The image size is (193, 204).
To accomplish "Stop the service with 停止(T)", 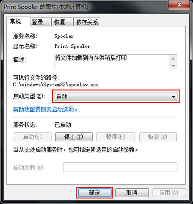I will 74,137.
